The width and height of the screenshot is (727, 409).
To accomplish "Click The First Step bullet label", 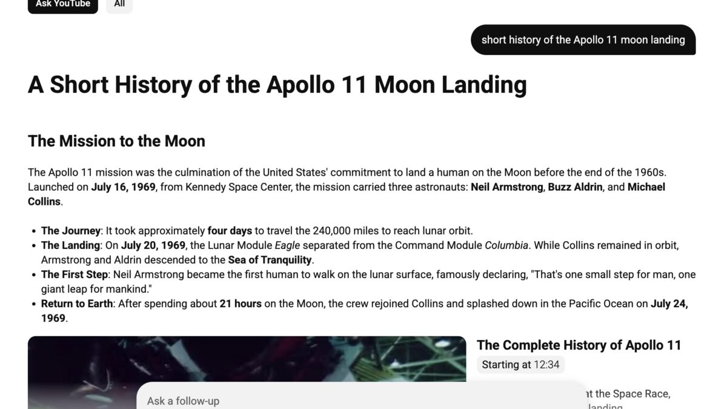I will 74,274.
